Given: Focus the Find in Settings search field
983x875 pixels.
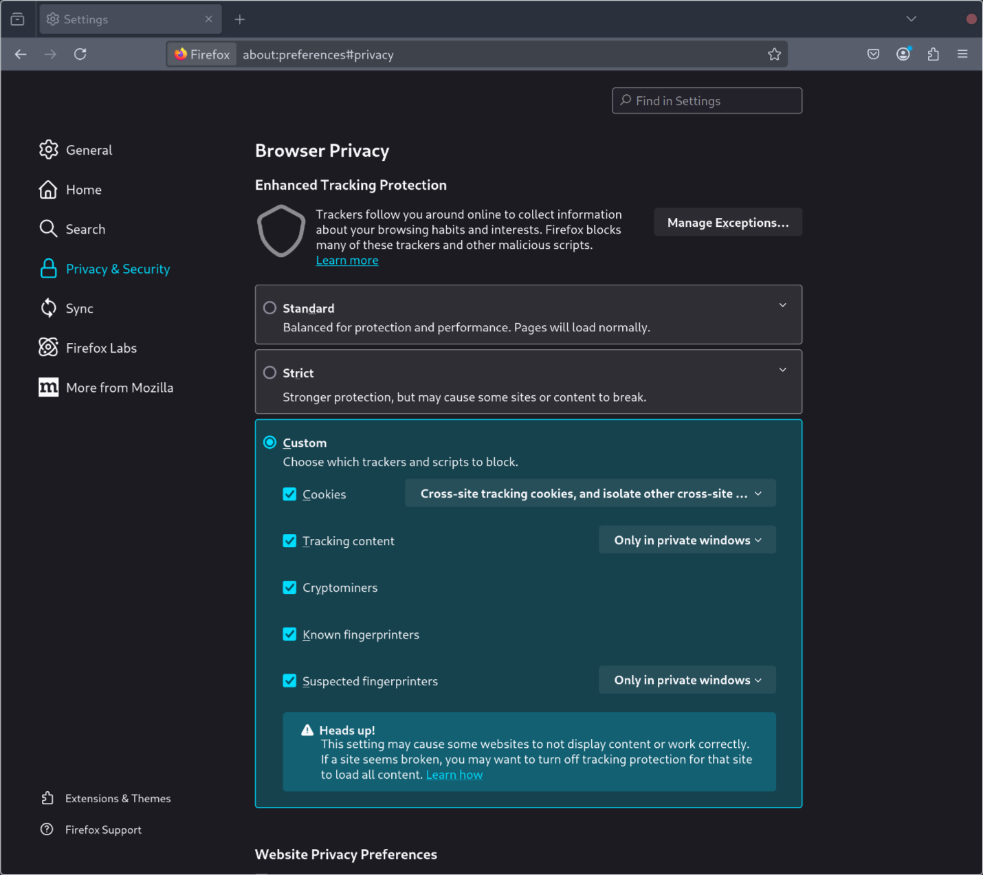Looking at the screenshot, I should pyautogui.click(x=707, y=100).
